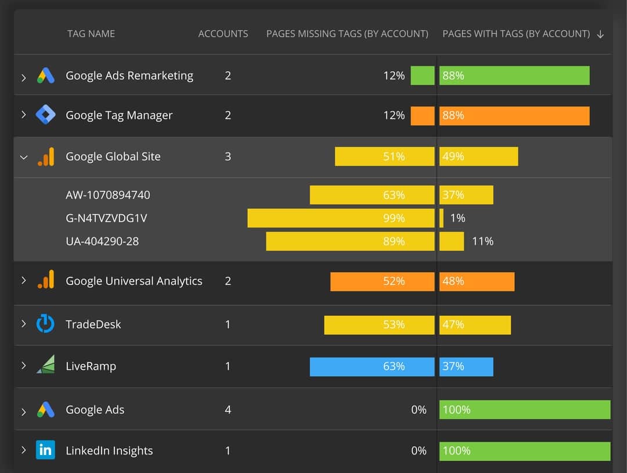Image resolution: width=627 pixels, height=473 pixels.
Task: Click the Google Tag Manager tag name
Action: tap(119, 115)
